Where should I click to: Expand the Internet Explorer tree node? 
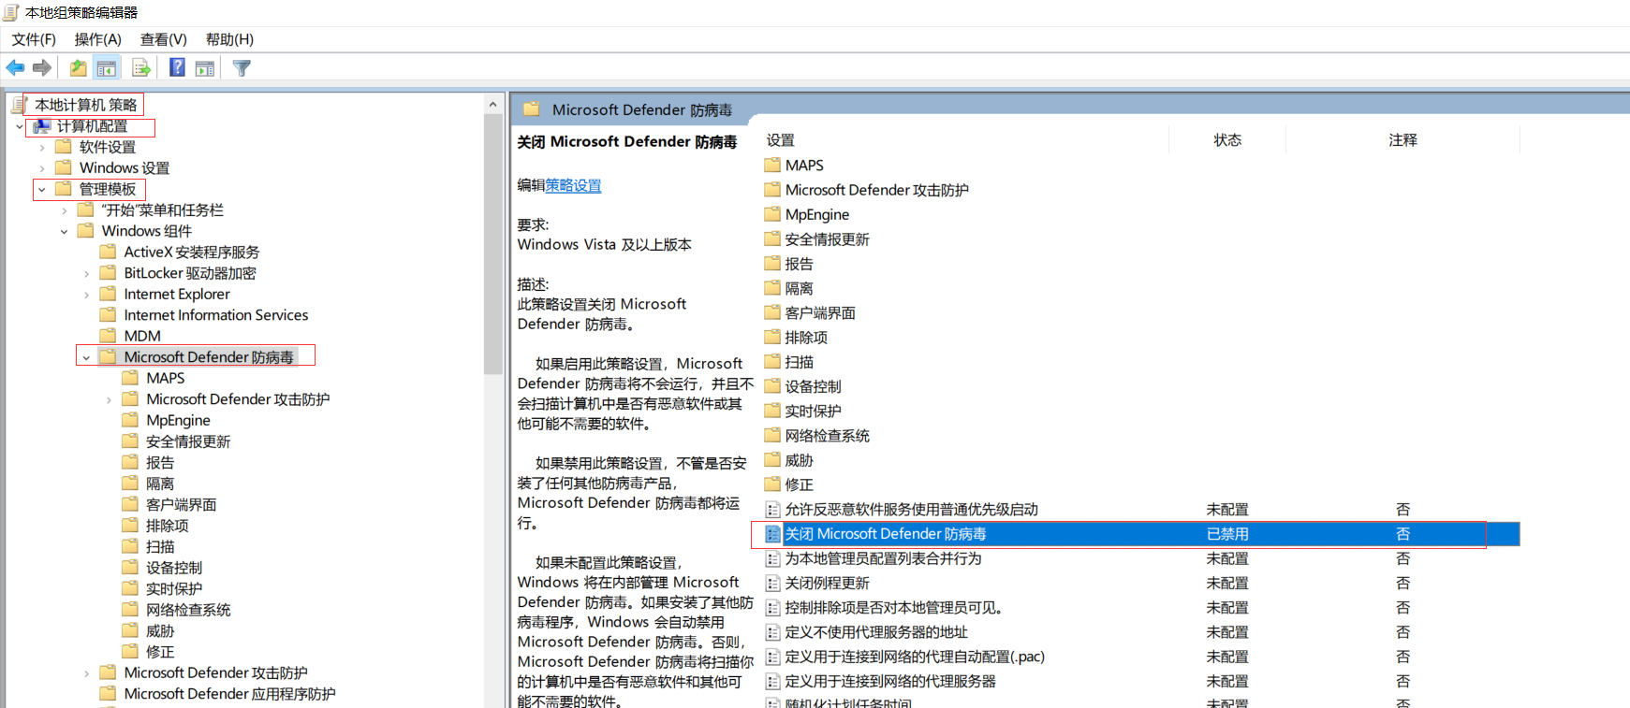(87, 295)
